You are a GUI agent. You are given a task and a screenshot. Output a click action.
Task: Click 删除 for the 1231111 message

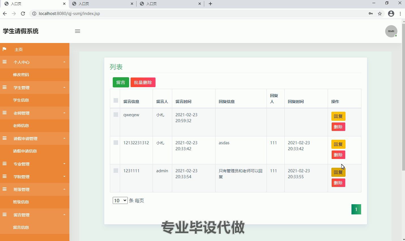[338, 183]
